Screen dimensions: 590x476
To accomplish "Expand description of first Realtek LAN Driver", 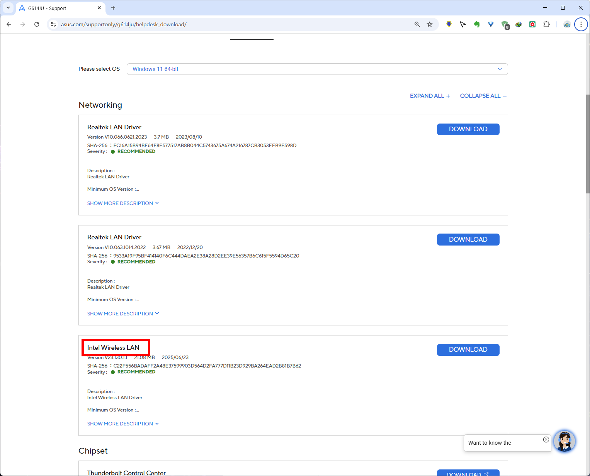I will 123,203.
